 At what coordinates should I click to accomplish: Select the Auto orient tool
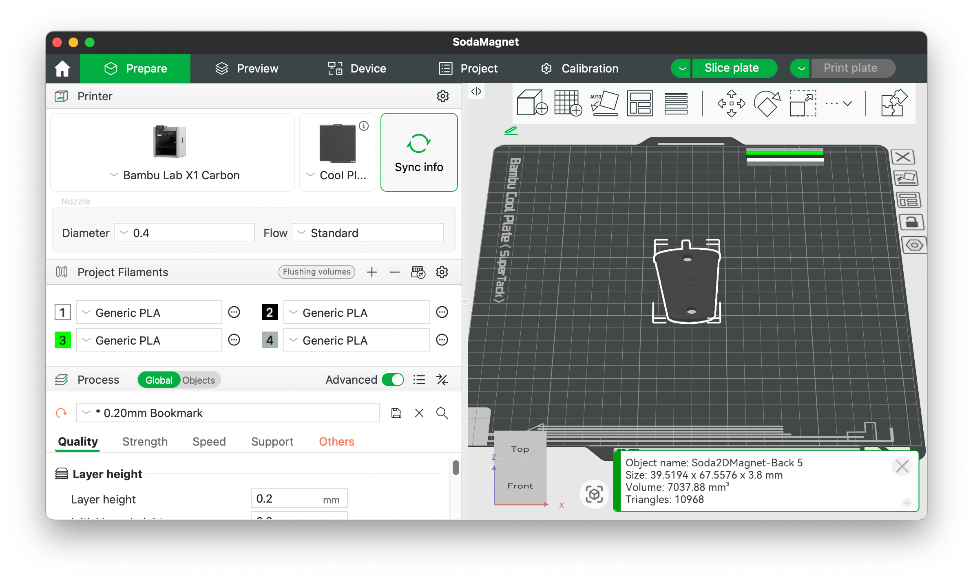click(604, 103)
